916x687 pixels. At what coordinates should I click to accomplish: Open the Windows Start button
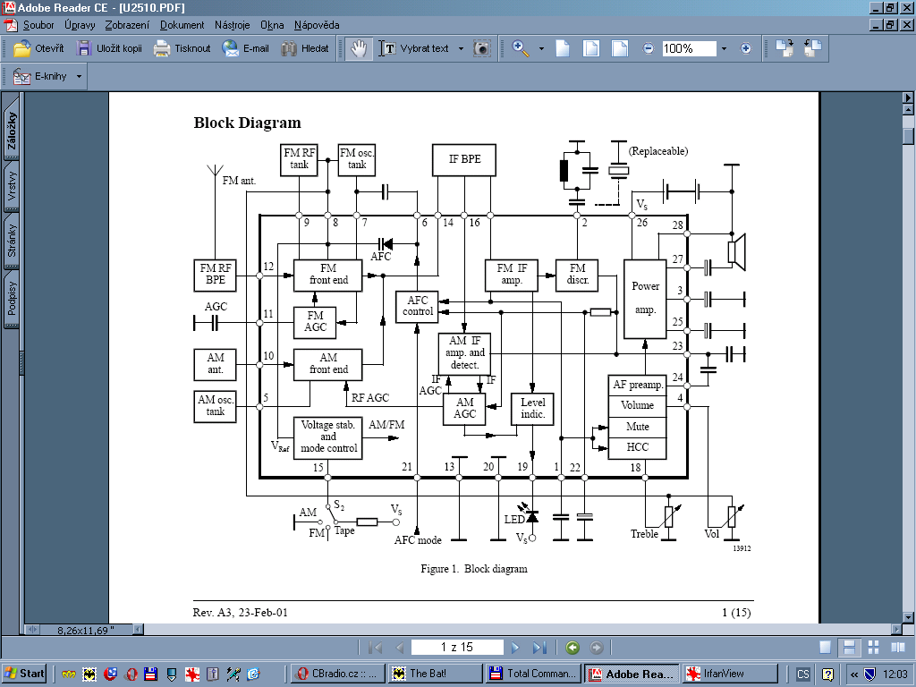[x=24, y=674]
